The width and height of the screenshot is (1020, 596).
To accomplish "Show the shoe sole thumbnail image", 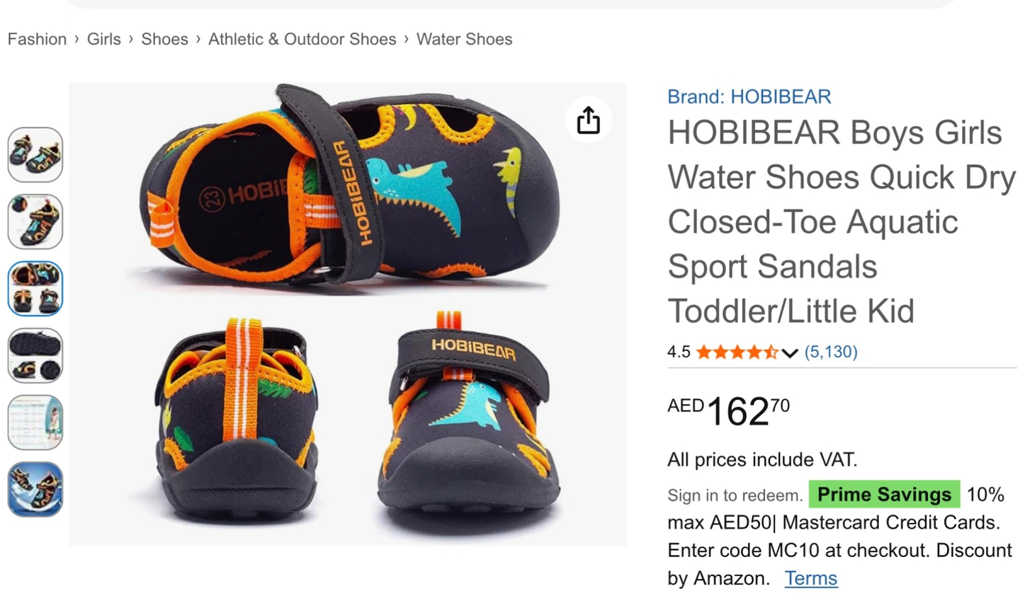I will pos(35,355).
